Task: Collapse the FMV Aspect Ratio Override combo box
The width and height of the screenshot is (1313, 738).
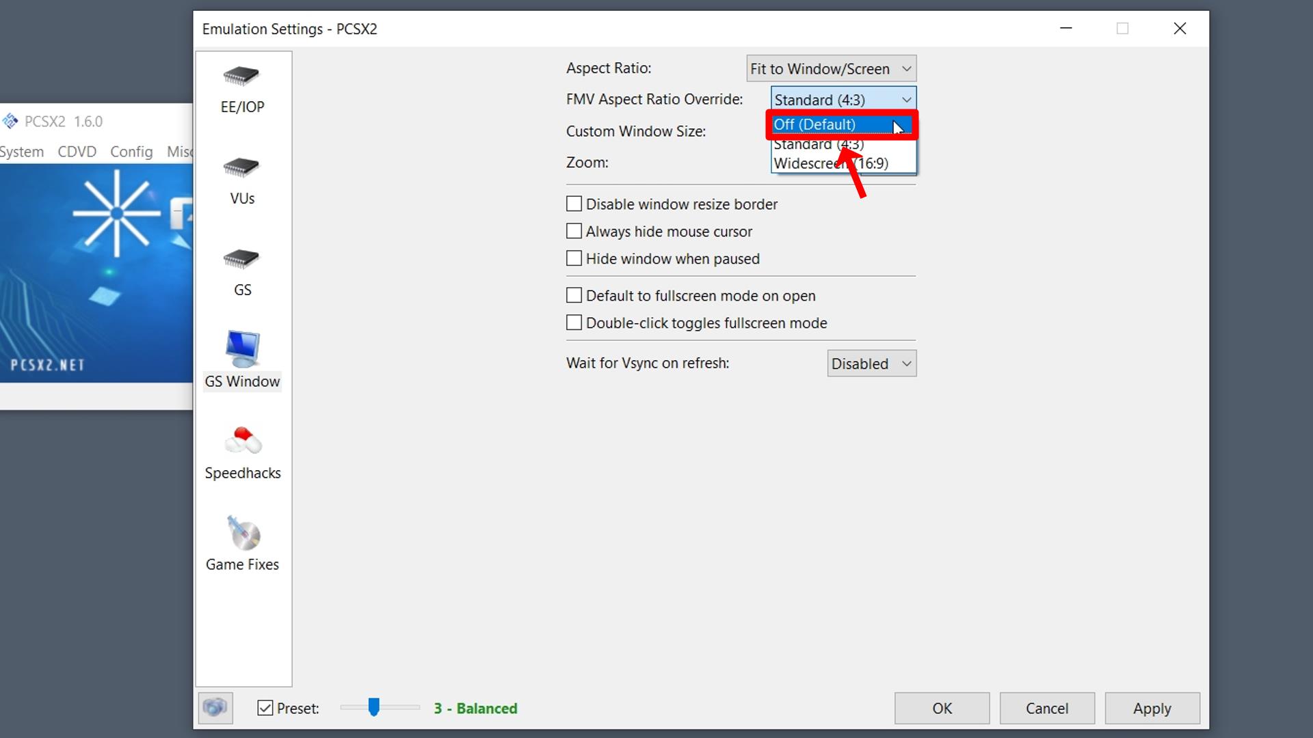Action: (x=843, y=99)
